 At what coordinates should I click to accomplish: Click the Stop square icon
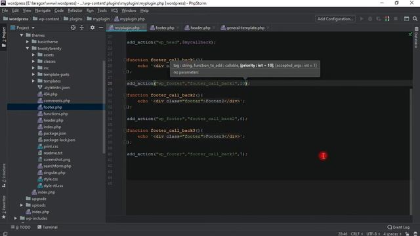coord(395,19)
